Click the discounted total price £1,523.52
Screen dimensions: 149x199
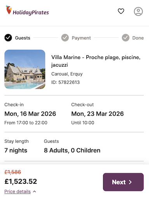pyautogui.click(x=21, y=181)
